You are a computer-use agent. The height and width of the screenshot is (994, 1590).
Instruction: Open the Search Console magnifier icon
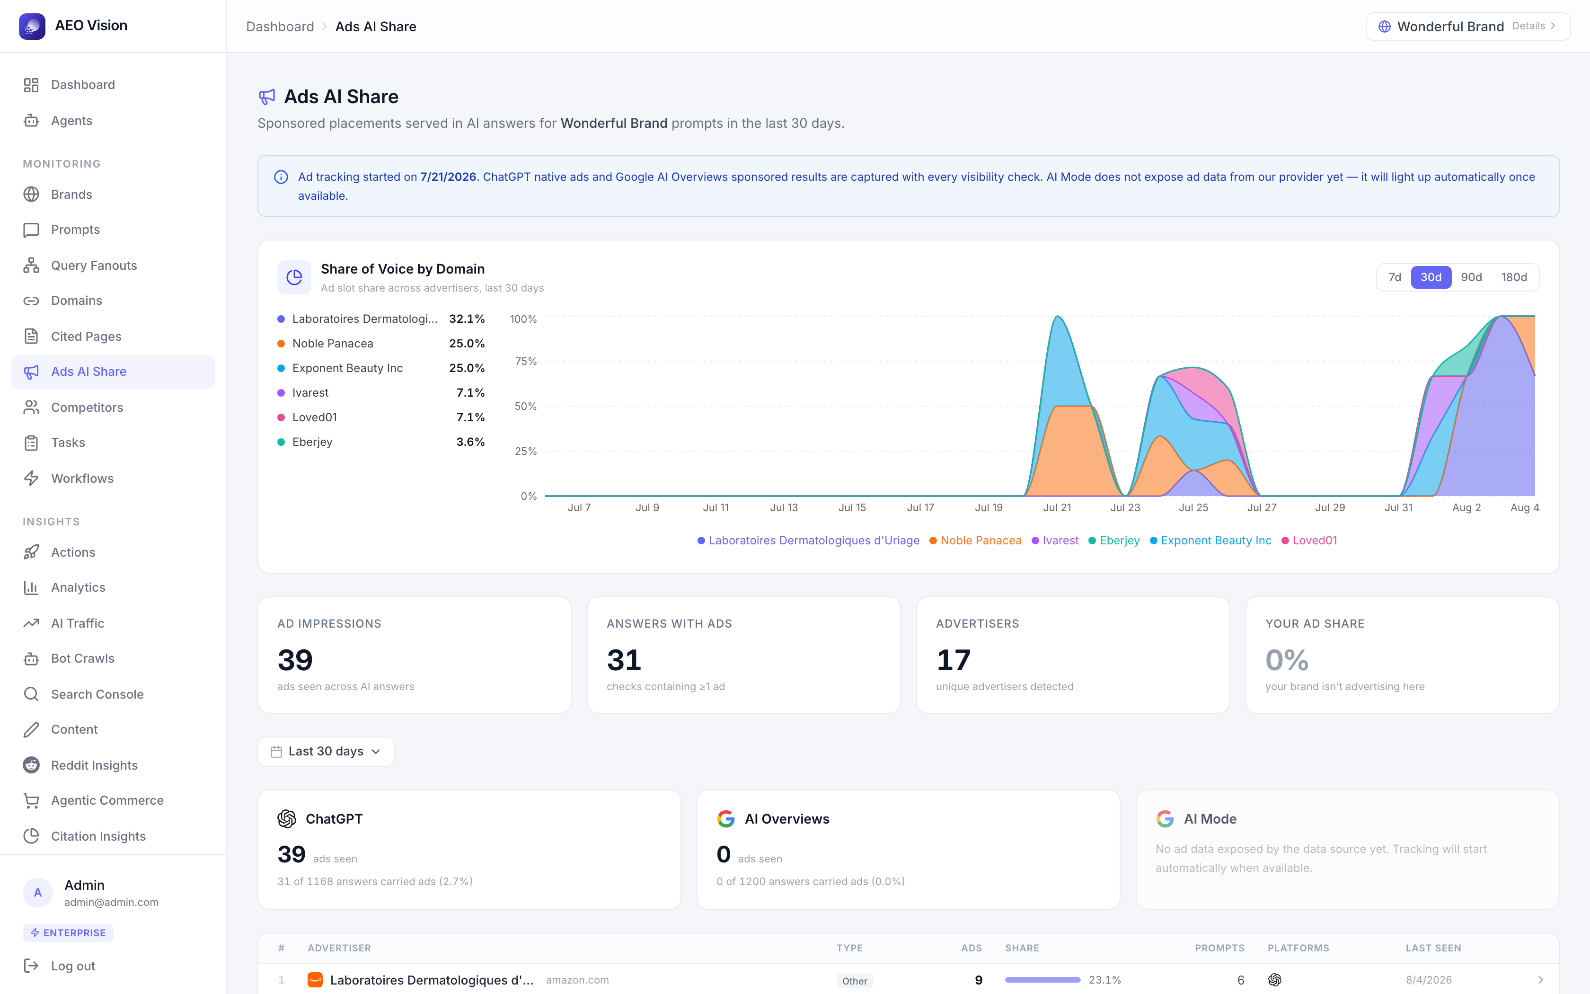(31, 693)
